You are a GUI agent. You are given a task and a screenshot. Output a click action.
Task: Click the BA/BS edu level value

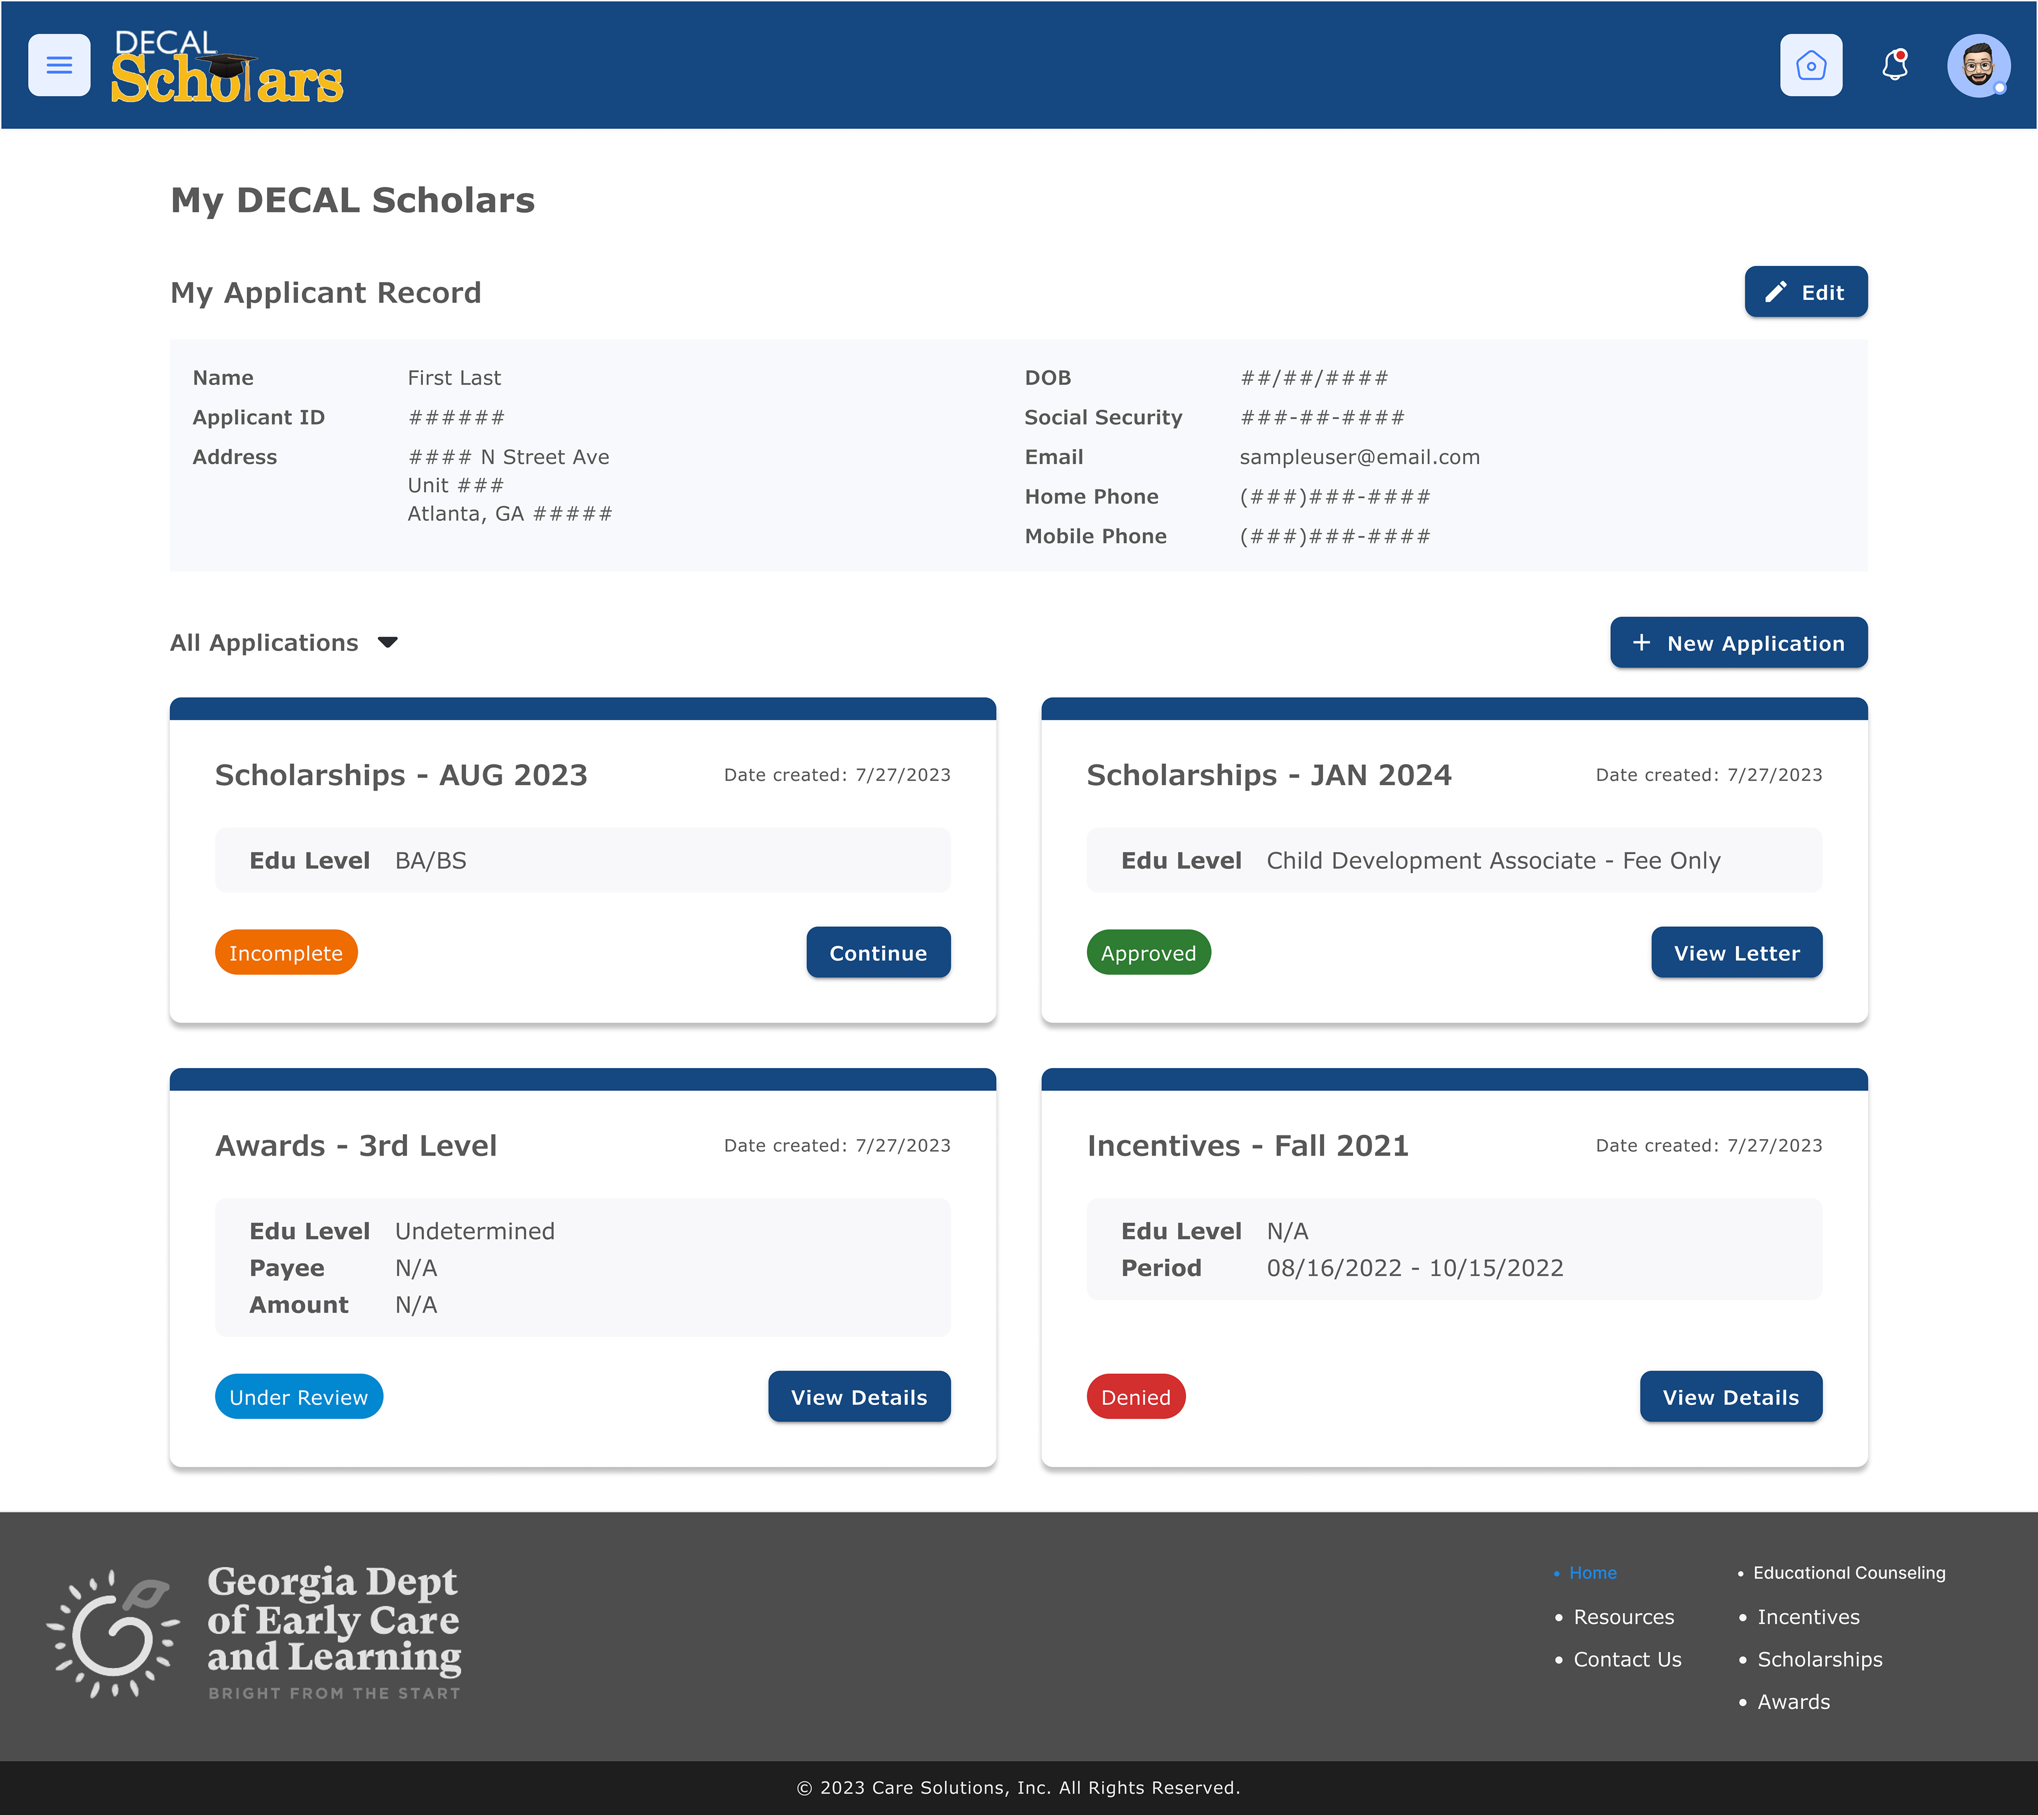pyautogui.click(x=430, y=861)
